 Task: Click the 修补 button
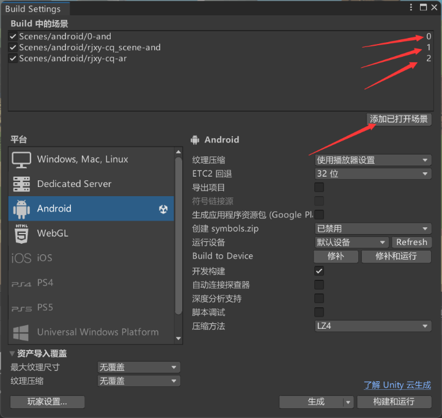tap(336, 256)
